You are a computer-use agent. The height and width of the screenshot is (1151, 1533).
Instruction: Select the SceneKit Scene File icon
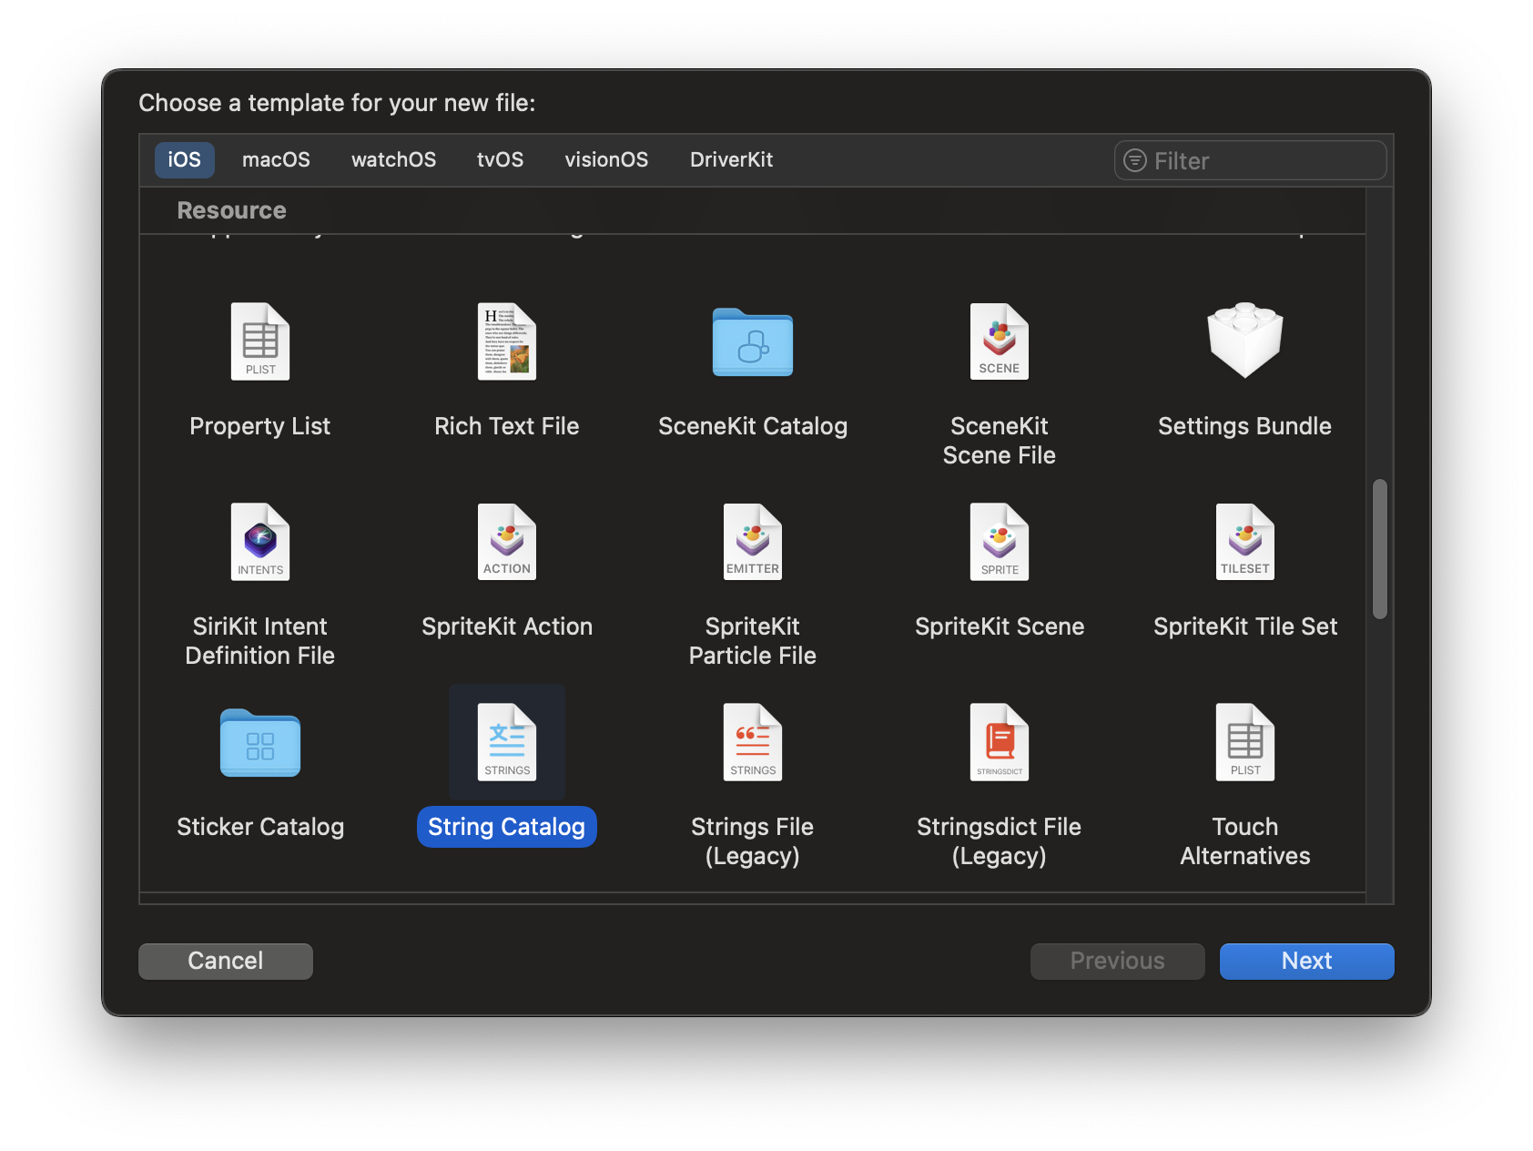click(1000, 341)
